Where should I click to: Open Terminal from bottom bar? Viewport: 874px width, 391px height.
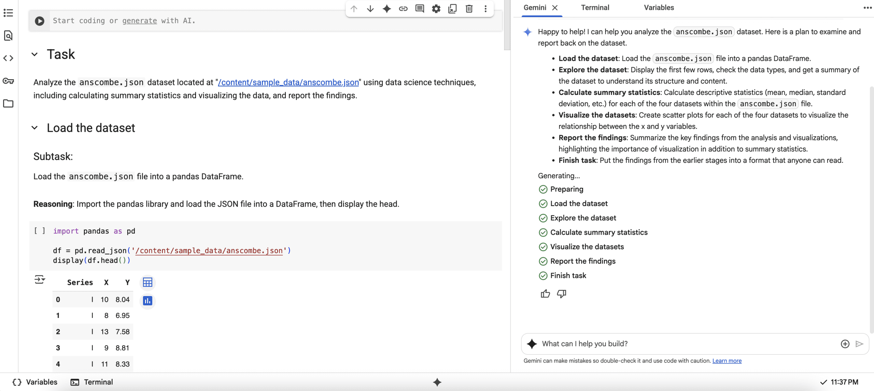click(x=91, y=382)
